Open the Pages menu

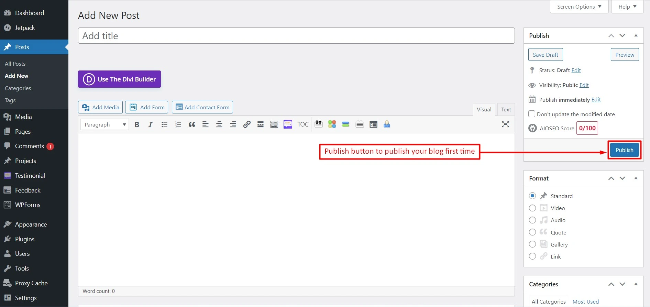34,132
